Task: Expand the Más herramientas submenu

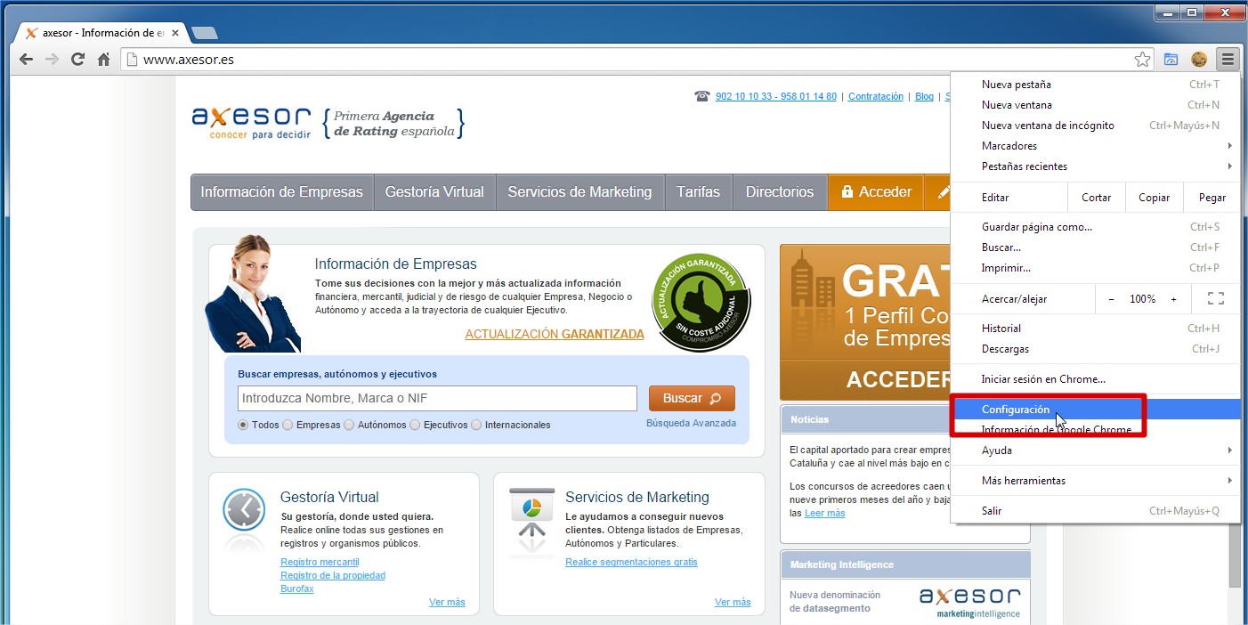Action: point(1096,481)
